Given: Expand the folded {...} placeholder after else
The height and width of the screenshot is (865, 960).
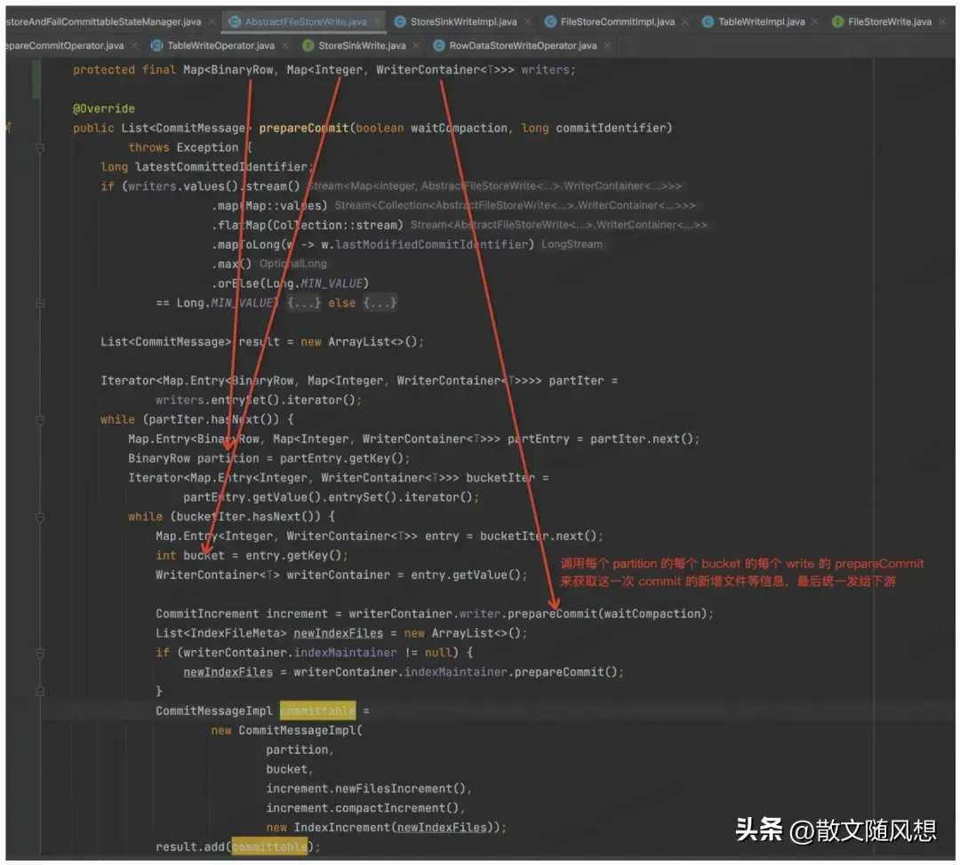Looking at the screenshot, I should [380, 304].
